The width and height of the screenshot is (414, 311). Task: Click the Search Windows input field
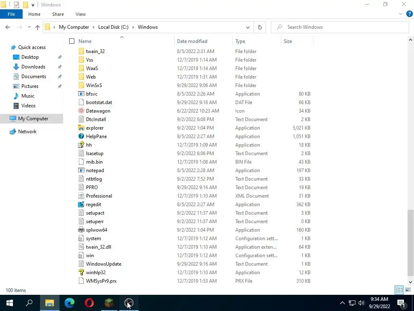(340, 27)
